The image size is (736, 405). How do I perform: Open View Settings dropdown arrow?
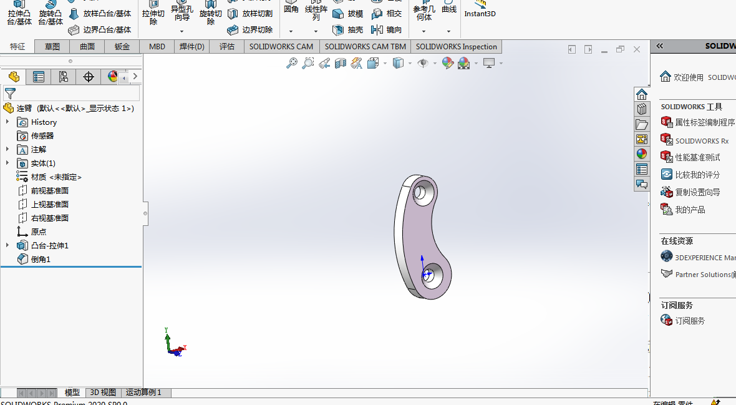pos(501,63)
